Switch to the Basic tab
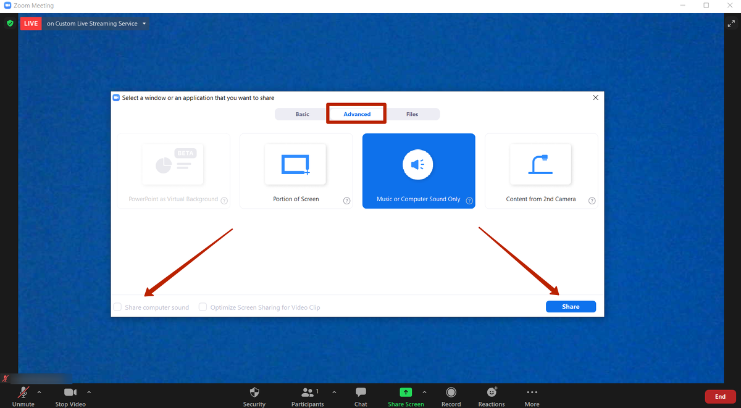 [302, 114]
